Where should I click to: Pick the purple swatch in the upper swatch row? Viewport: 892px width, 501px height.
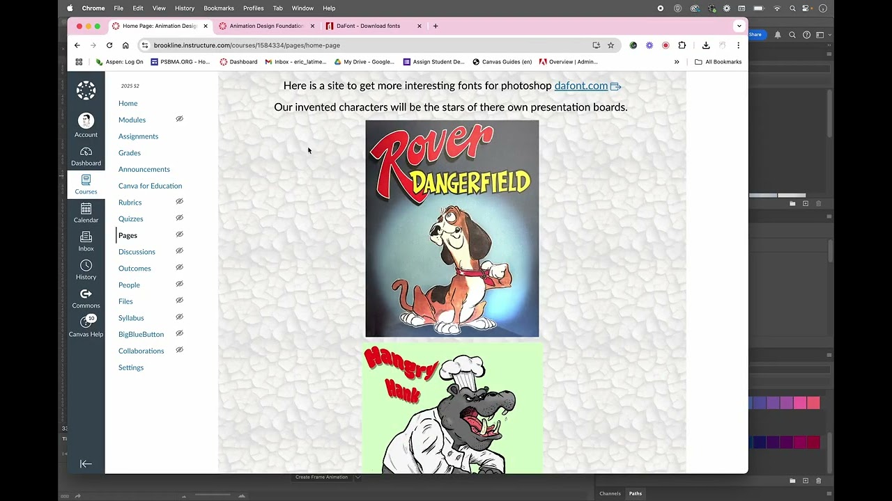click(773, 403)
